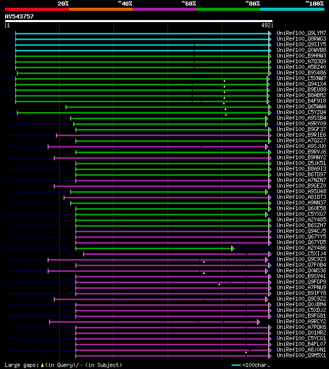Select label UniRef100_B8ABM2
This screenshot has height=369, width=329.
pos(301,95)
